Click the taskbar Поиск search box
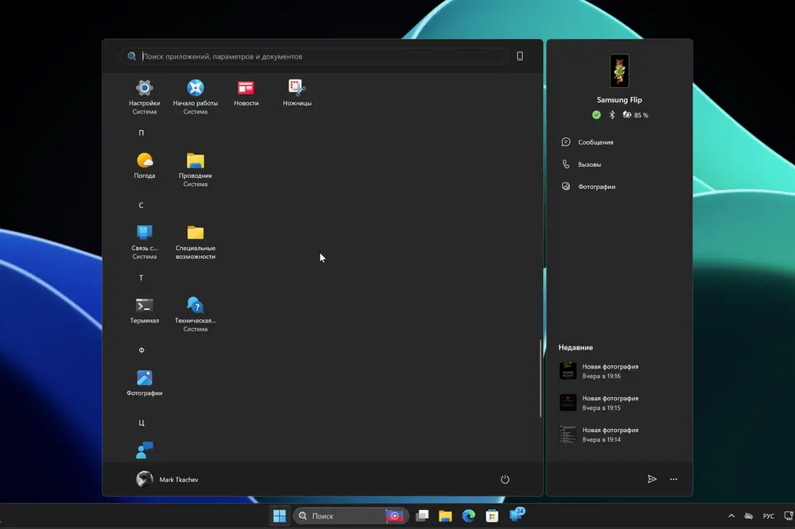This screenshot has height=529, width=795. tap(351, 515)
